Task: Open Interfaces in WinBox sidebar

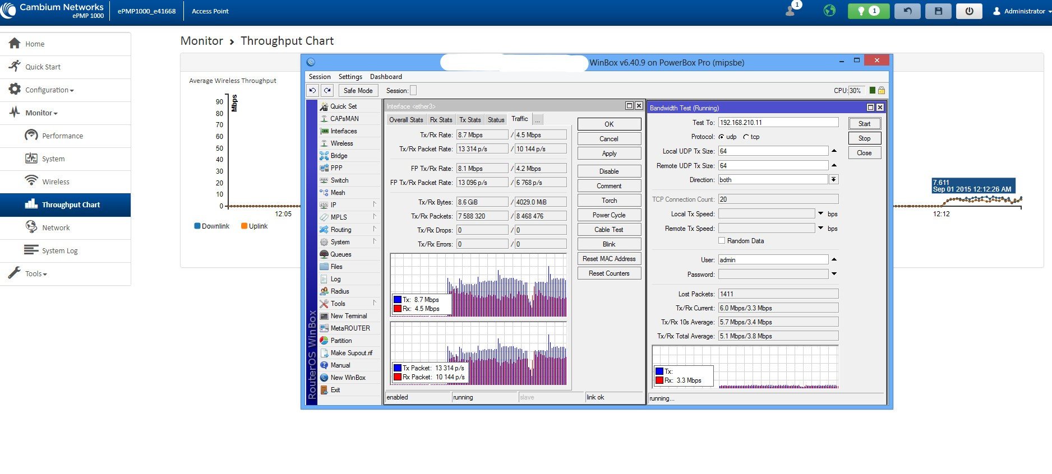Action: pyautogui.click(x=344, y=131)
